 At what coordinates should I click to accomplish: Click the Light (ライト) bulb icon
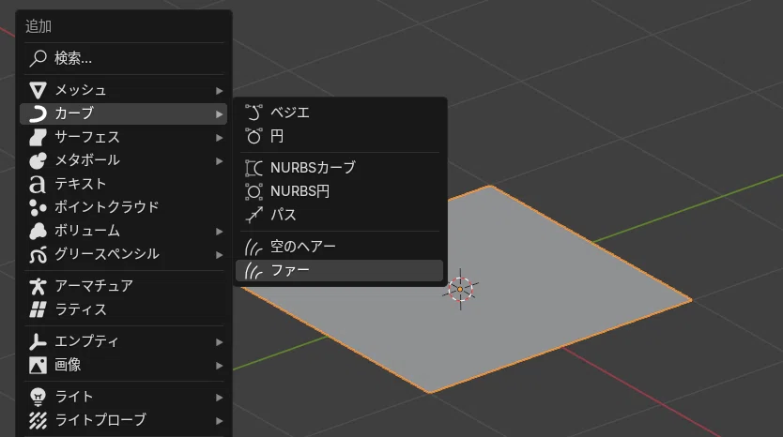38,397
